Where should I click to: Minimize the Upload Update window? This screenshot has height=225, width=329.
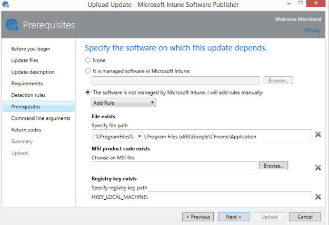[x=289, y=4]
